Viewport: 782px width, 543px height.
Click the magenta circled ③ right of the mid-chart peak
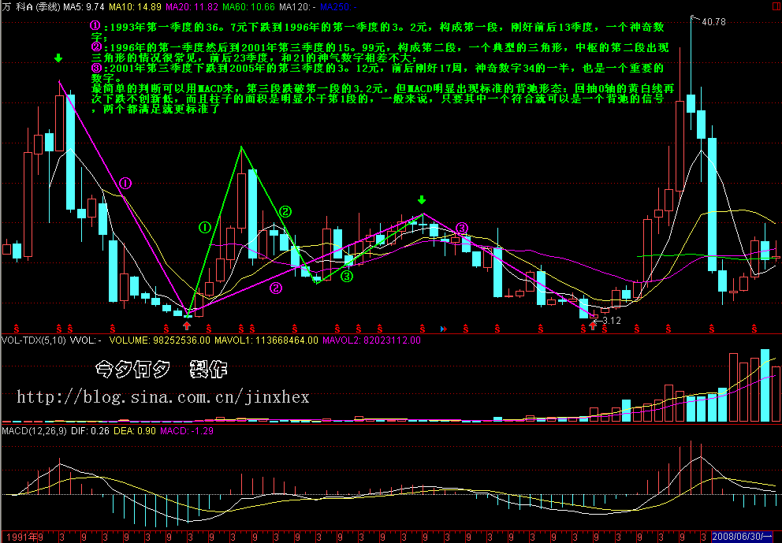[x=462, y=228]
